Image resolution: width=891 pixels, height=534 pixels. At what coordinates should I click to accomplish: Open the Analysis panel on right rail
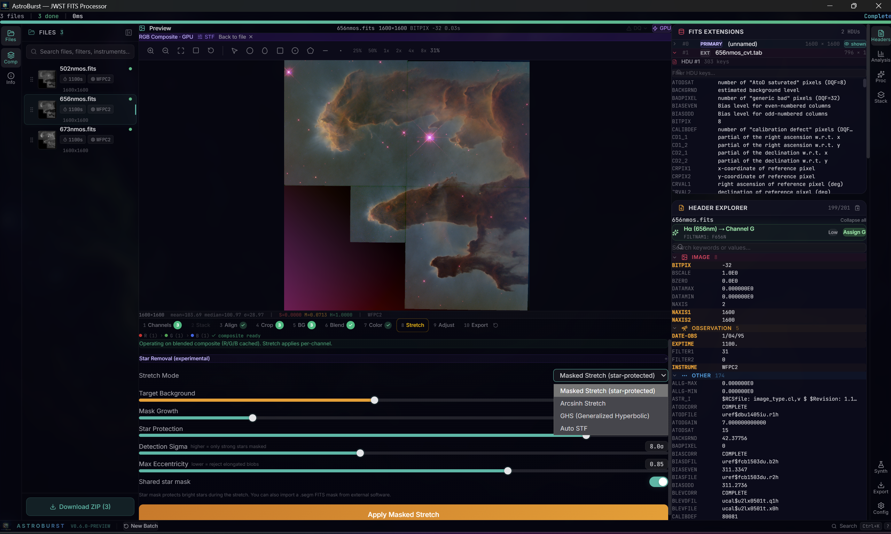pos(881,56)
